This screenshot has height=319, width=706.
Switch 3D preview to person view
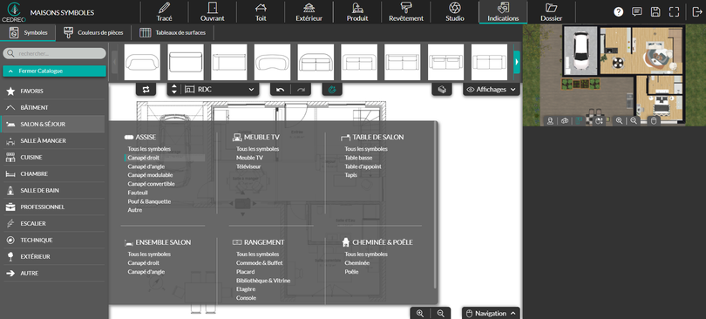(550, 120)
